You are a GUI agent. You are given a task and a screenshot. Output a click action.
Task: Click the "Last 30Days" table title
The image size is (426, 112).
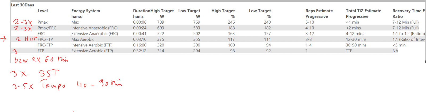coord(22,5)
